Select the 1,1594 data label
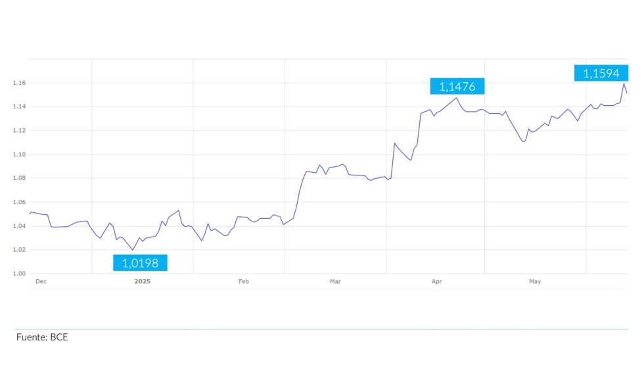 (601, 73)
